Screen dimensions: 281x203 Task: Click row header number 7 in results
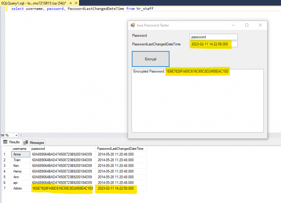click(x=5, y=189)
